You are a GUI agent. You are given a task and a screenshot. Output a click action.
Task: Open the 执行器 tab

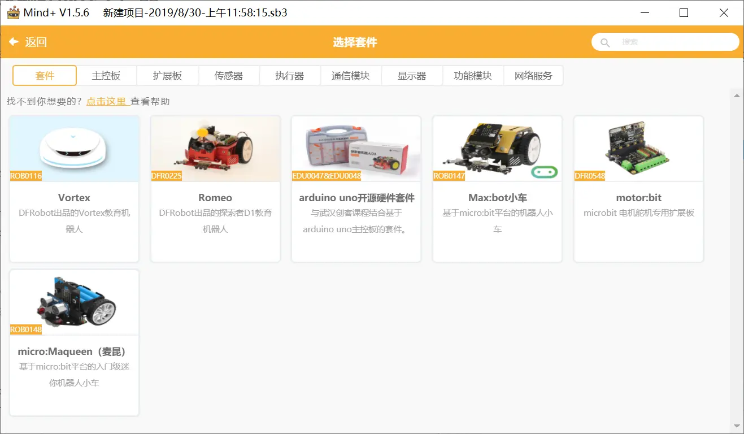point(289,76)
